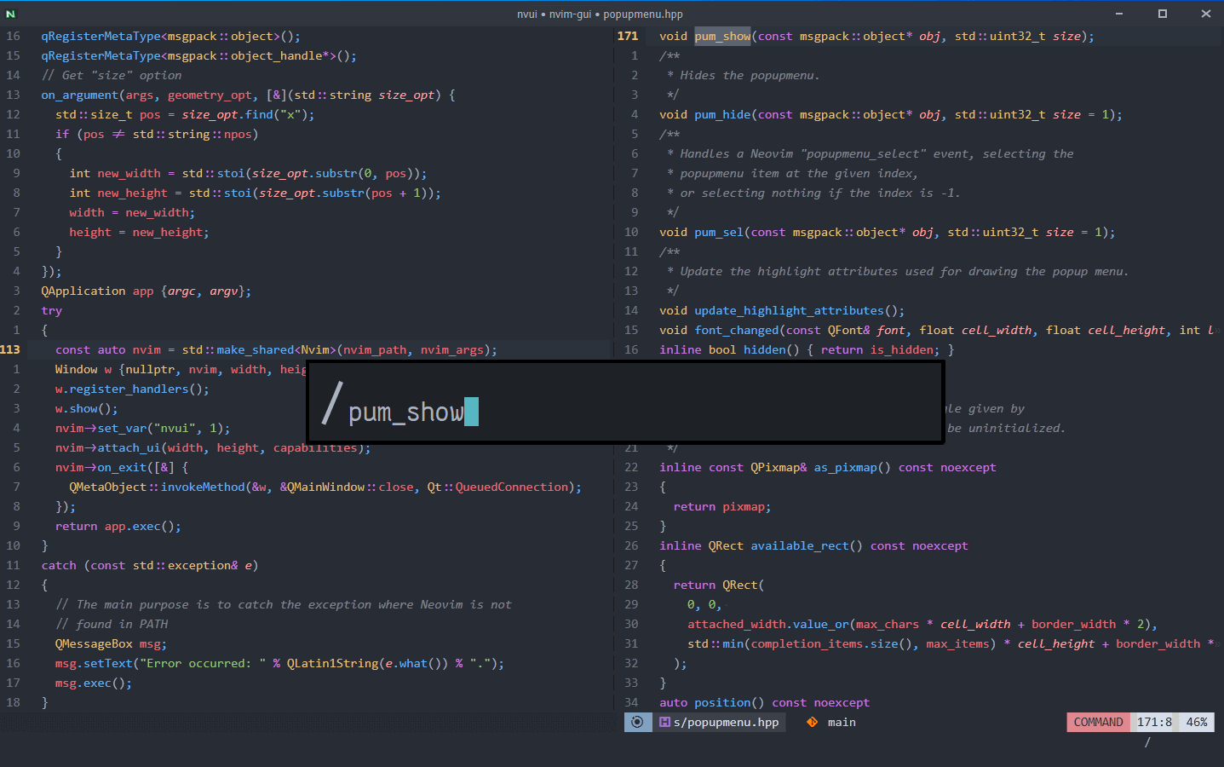Screen dimensions: 1224x767
Task: Click inside the /pum_show search command popup
Action: click(x=625, y=402)
